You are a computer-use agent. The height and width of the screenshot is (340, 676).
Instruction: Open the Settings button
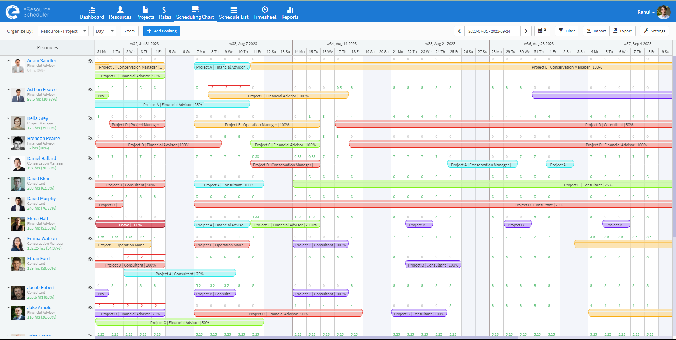655,31
